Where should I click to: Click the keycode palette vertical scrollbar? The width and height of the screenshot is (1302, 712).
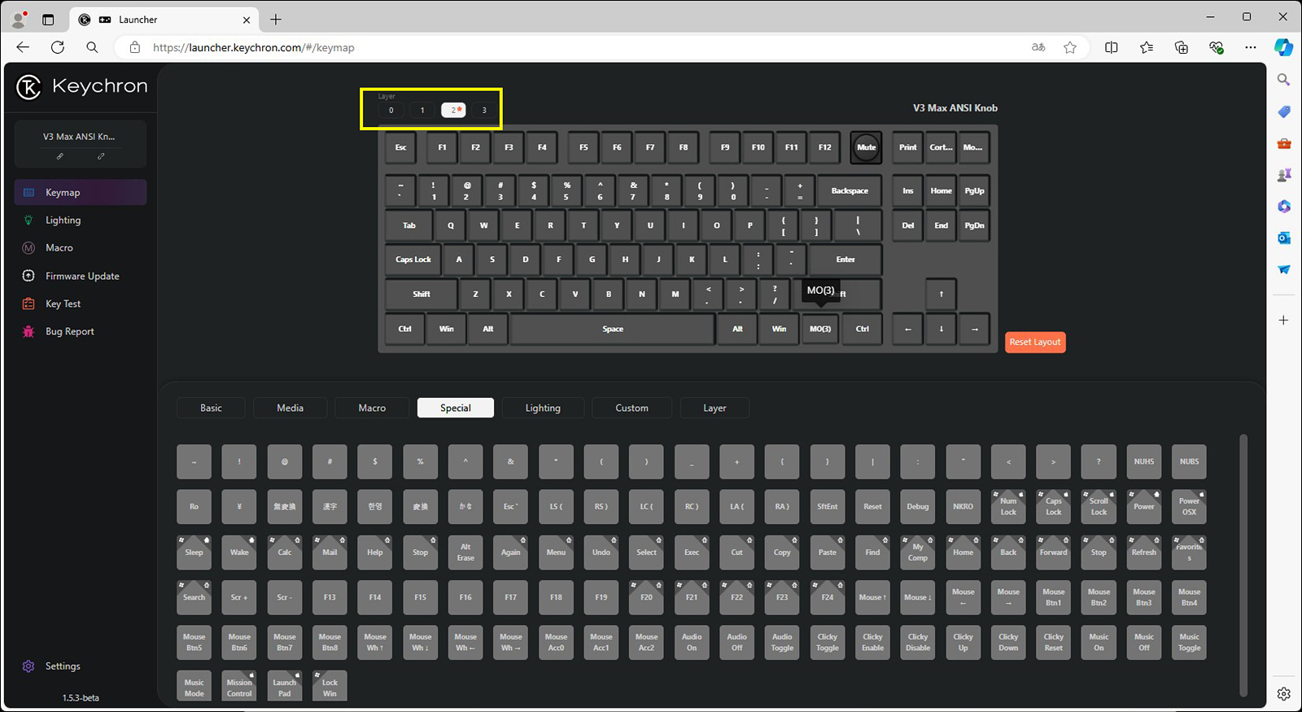click(x=1243, y=566)
